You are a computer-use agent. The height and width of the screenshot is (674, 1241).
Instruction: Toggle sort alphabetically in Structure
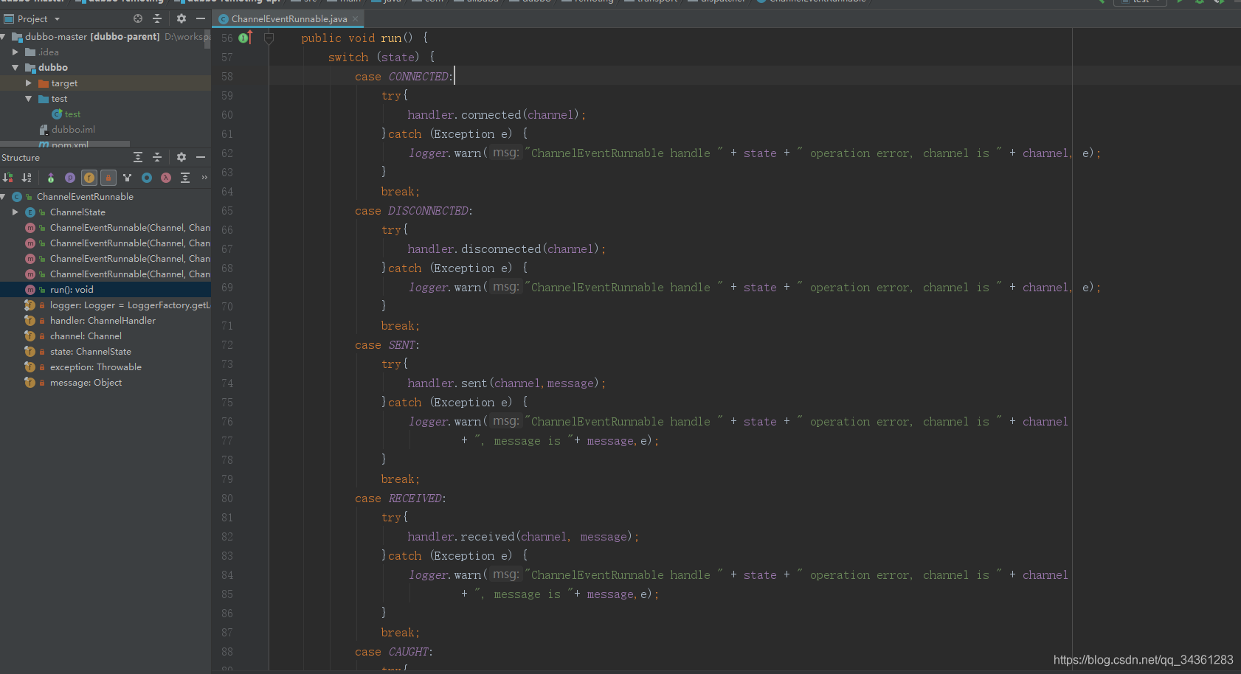coord(27,178)
